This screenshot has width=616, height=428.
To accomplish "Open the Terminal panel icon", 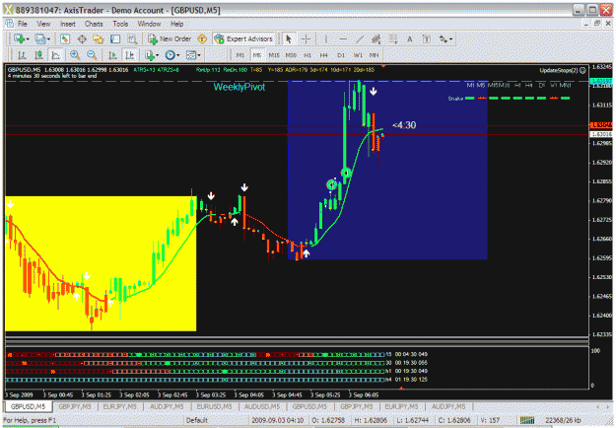I will (115, 38).
